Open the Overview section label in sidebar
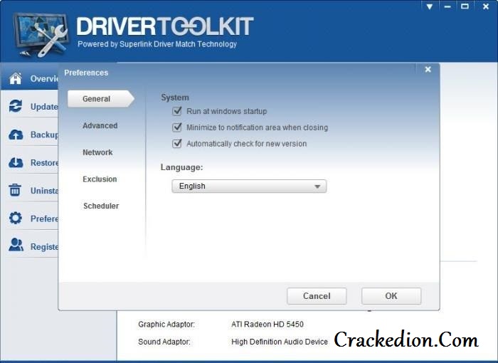Screen dimensions: 498x363 coord(44,78)
